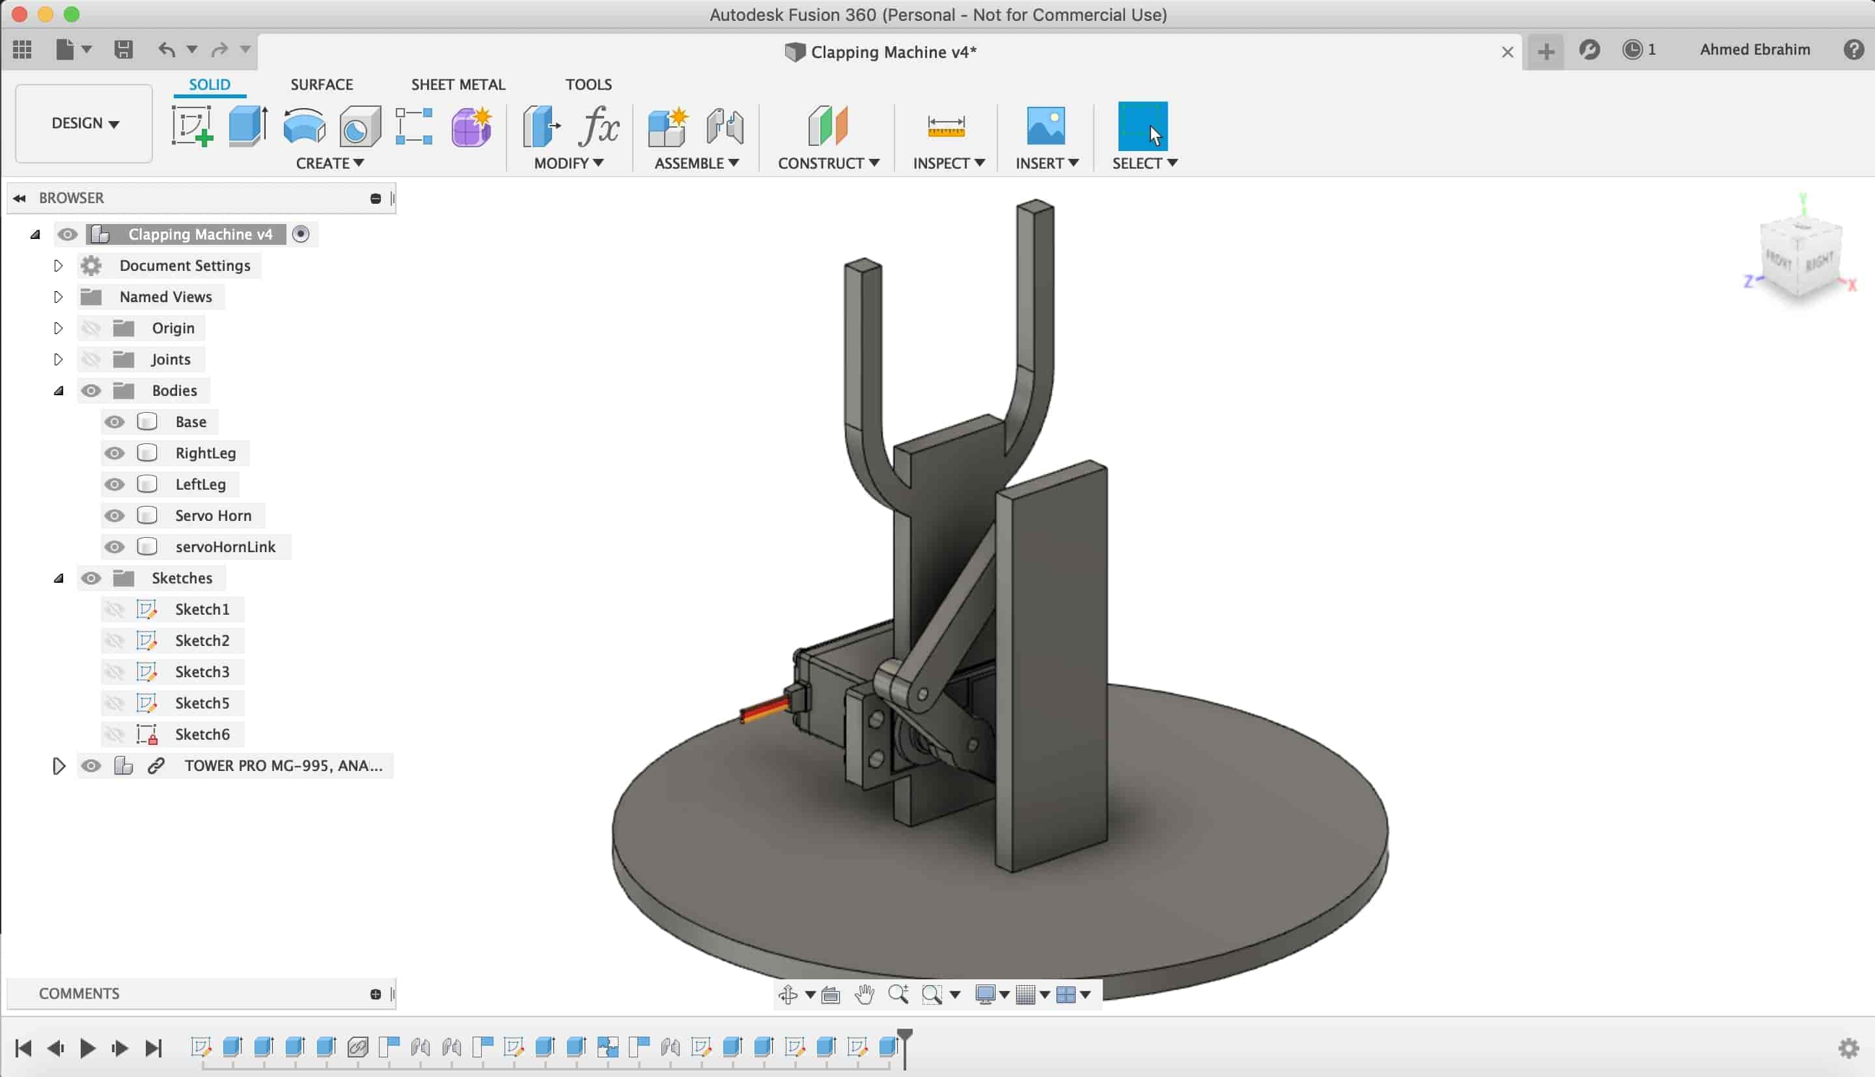
Task: Toggle visibility of Bodies folder
Action: tap(91, 391)
